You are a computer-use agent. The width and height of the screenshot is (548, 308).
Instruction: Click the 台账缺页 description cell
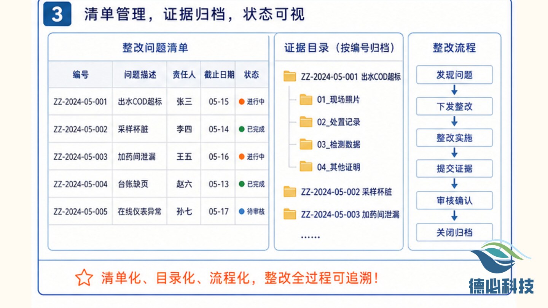140,184
